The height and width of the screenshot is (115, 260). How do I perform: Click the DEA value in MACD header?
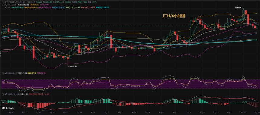(33, 94)
